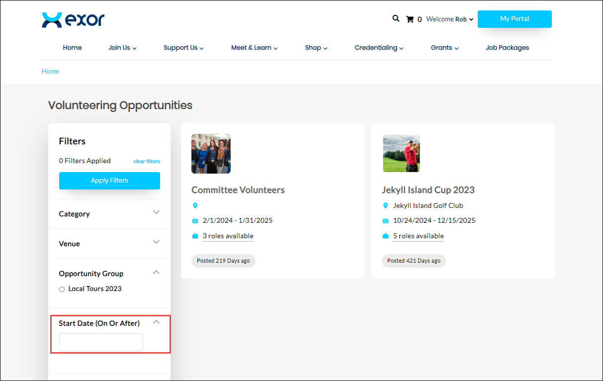Open the Committee Volunteers group photo thumbnail
This screenshot has height=381, width=603.
211,153
